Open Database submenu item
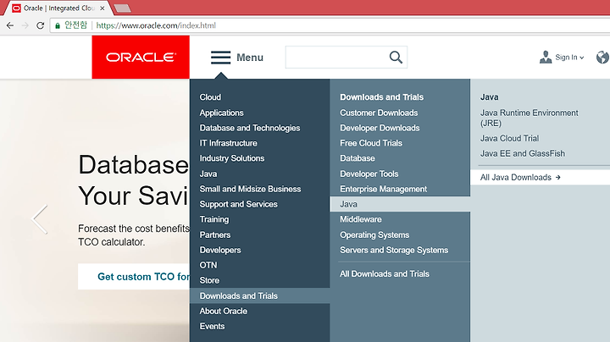Viewport: 610px width, 342px height. pyautogui.click(x=358, y=158)
